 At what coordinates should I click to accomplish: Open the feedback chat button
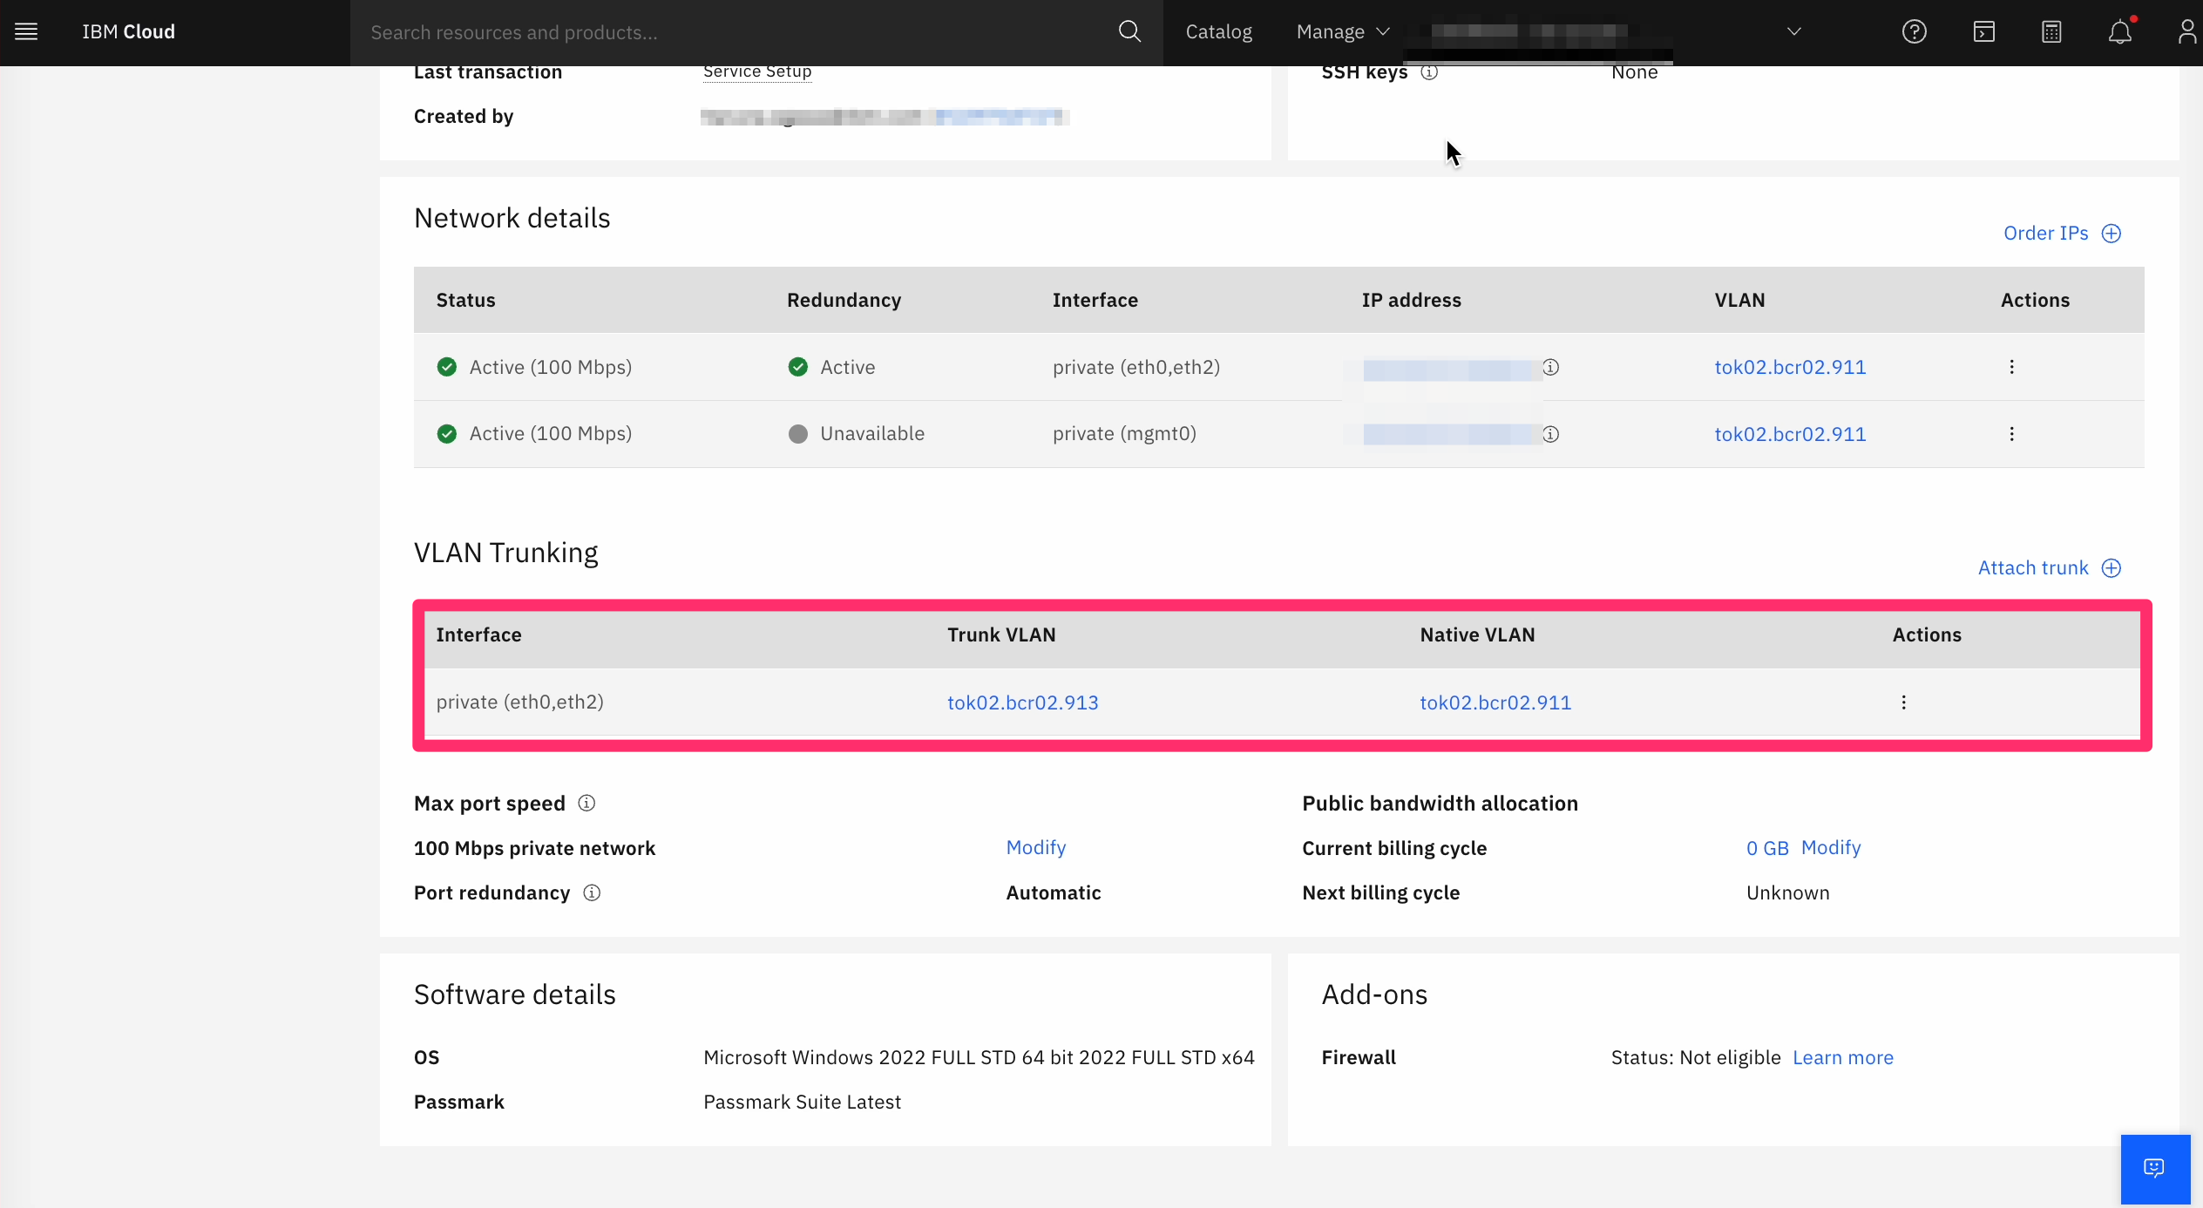[2154, 1168]
